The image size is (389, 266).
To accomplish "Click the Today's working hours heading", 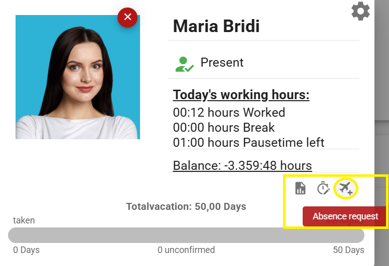I will tap(241, 95).
